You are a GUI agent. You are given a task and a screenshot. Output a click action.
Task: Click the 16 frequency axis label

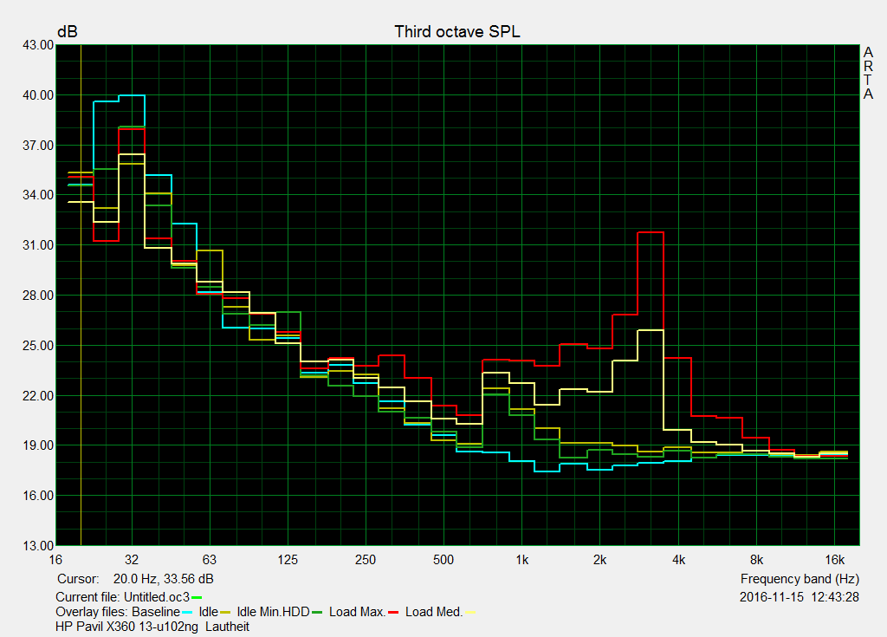pyautogui.click(x=55, y=560)
